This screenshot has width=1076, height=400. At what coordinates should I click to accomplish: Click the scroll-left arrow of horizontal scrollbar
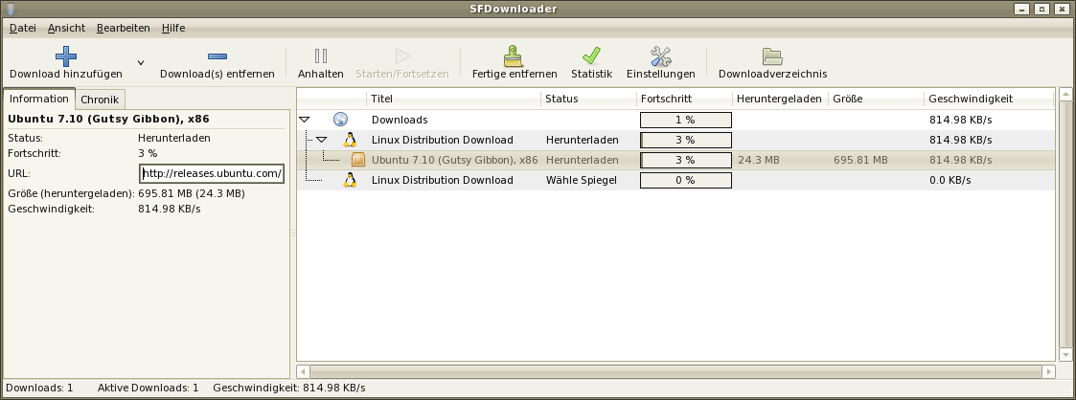tap(303, 371)
